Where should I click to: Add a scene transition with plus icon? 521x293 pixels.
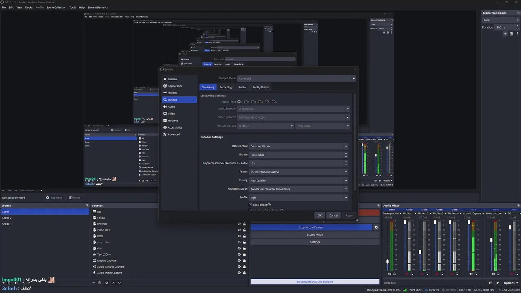(x=505, y=34)
